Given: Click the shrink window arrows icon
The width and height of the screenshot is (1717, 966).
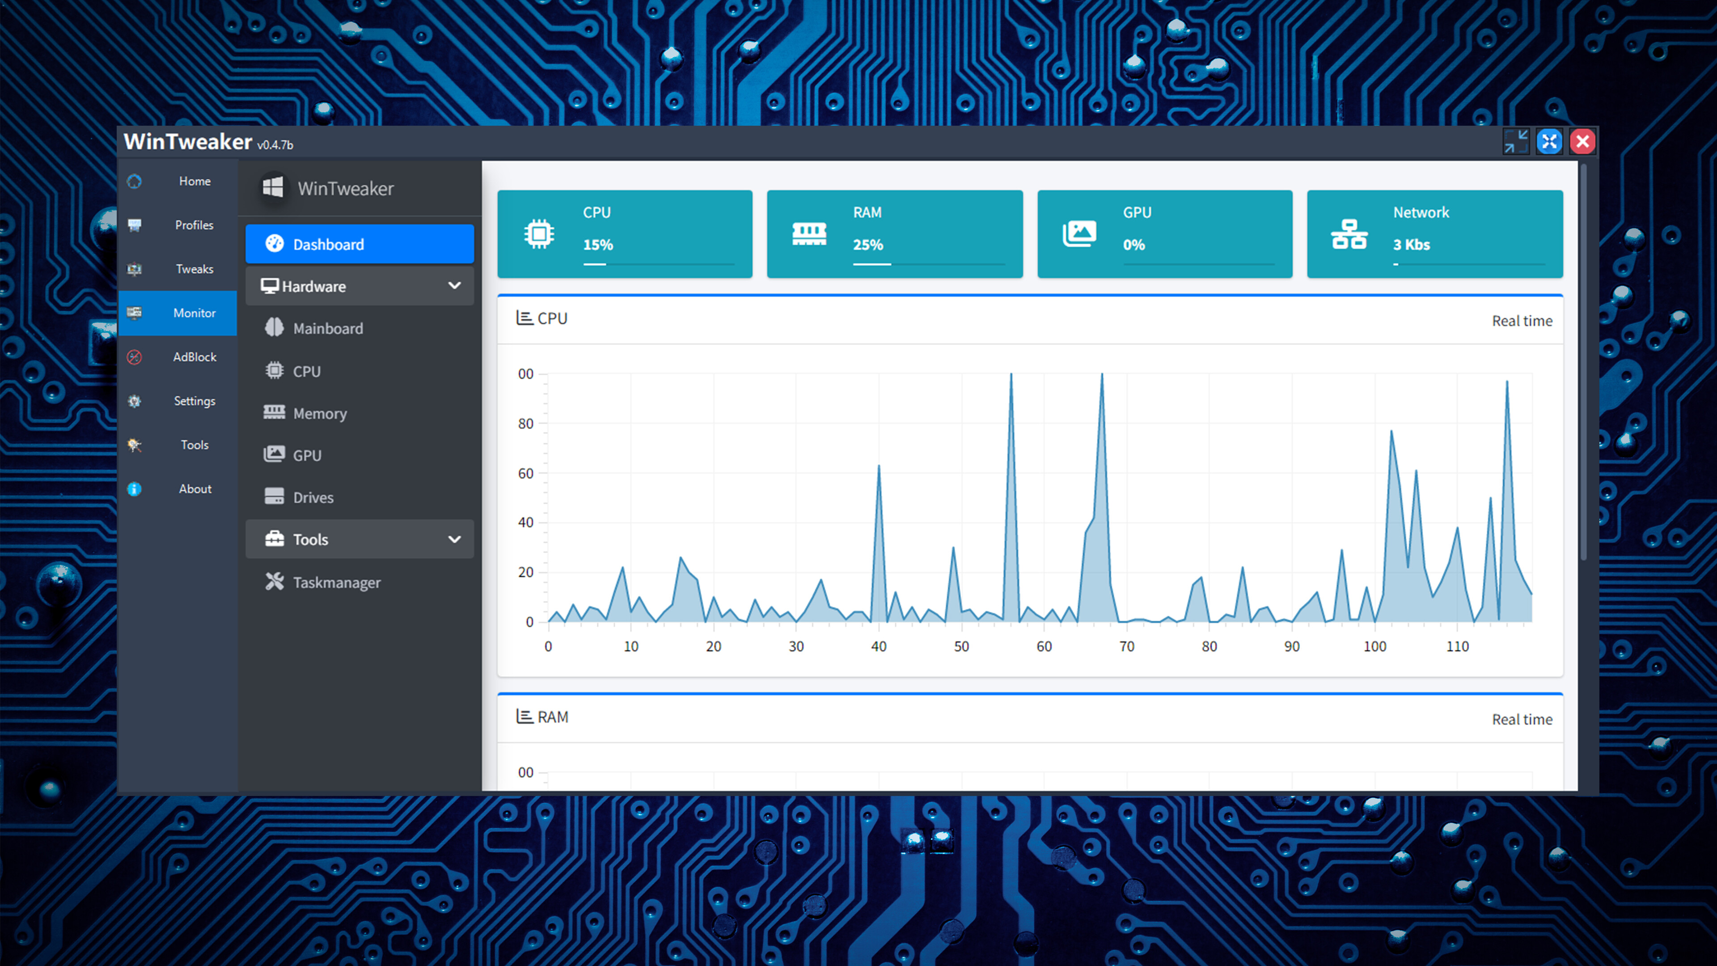Looking at the screenshot, I should 1516,141.
